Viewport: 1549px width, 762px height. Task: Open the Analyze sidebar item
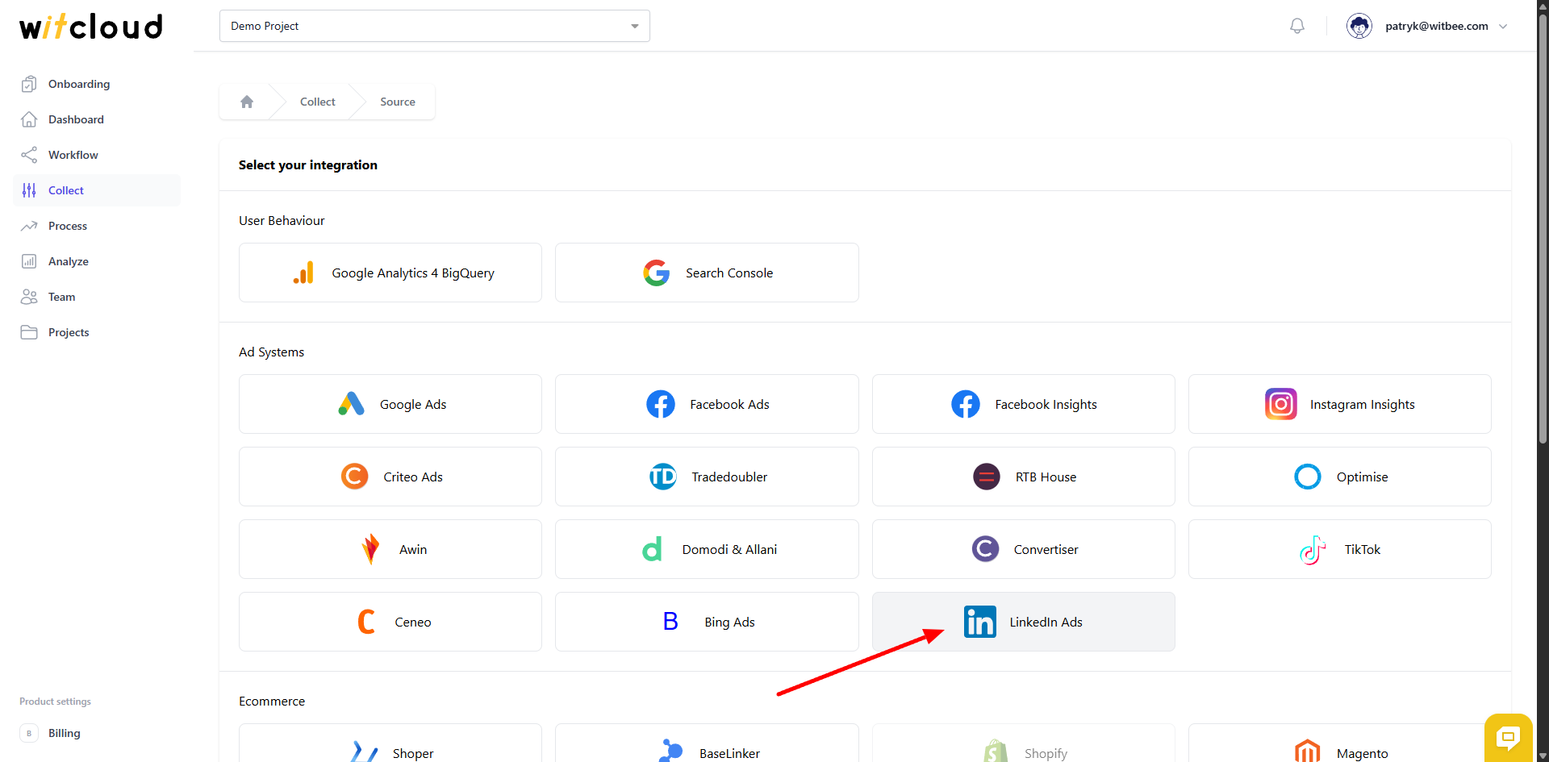pos(97,261)
